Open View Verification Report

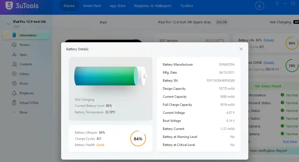(x=268, y=150)
